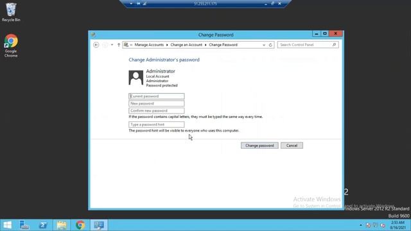The width and height of the screenshot is (411, 231).
Task: Close the Change Password window
Action: (335, 33)
